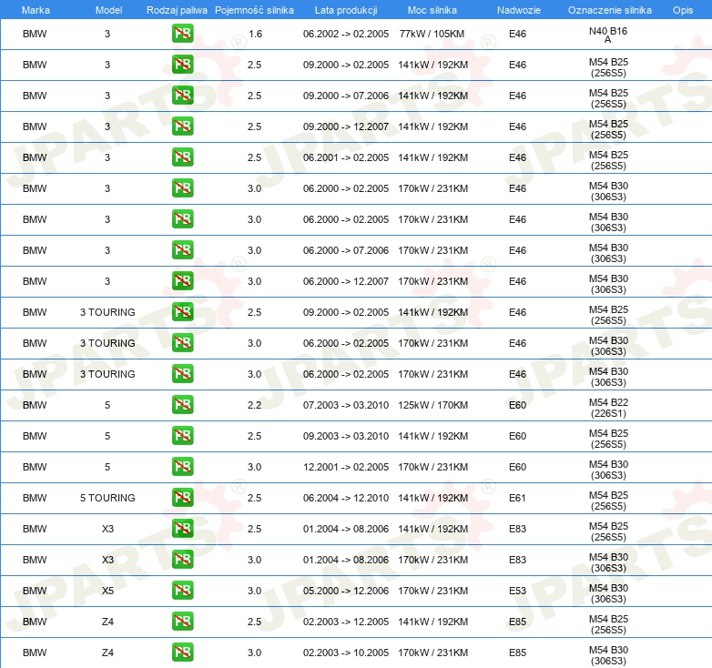Click the Lata produkcji column header
The image size is (712, 668).
pyautogui.click(x=346, y=10)
